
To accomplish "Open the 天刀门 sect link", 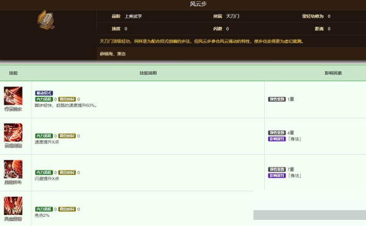I will click(232, 16).
